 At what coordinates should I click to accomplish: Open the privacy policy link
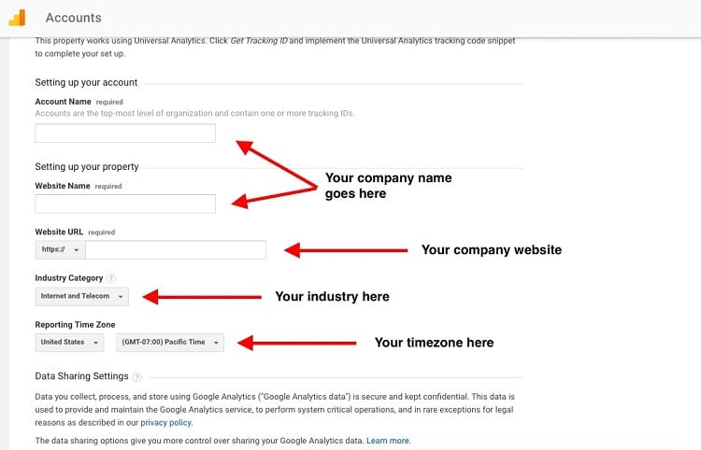pos(165,422)
